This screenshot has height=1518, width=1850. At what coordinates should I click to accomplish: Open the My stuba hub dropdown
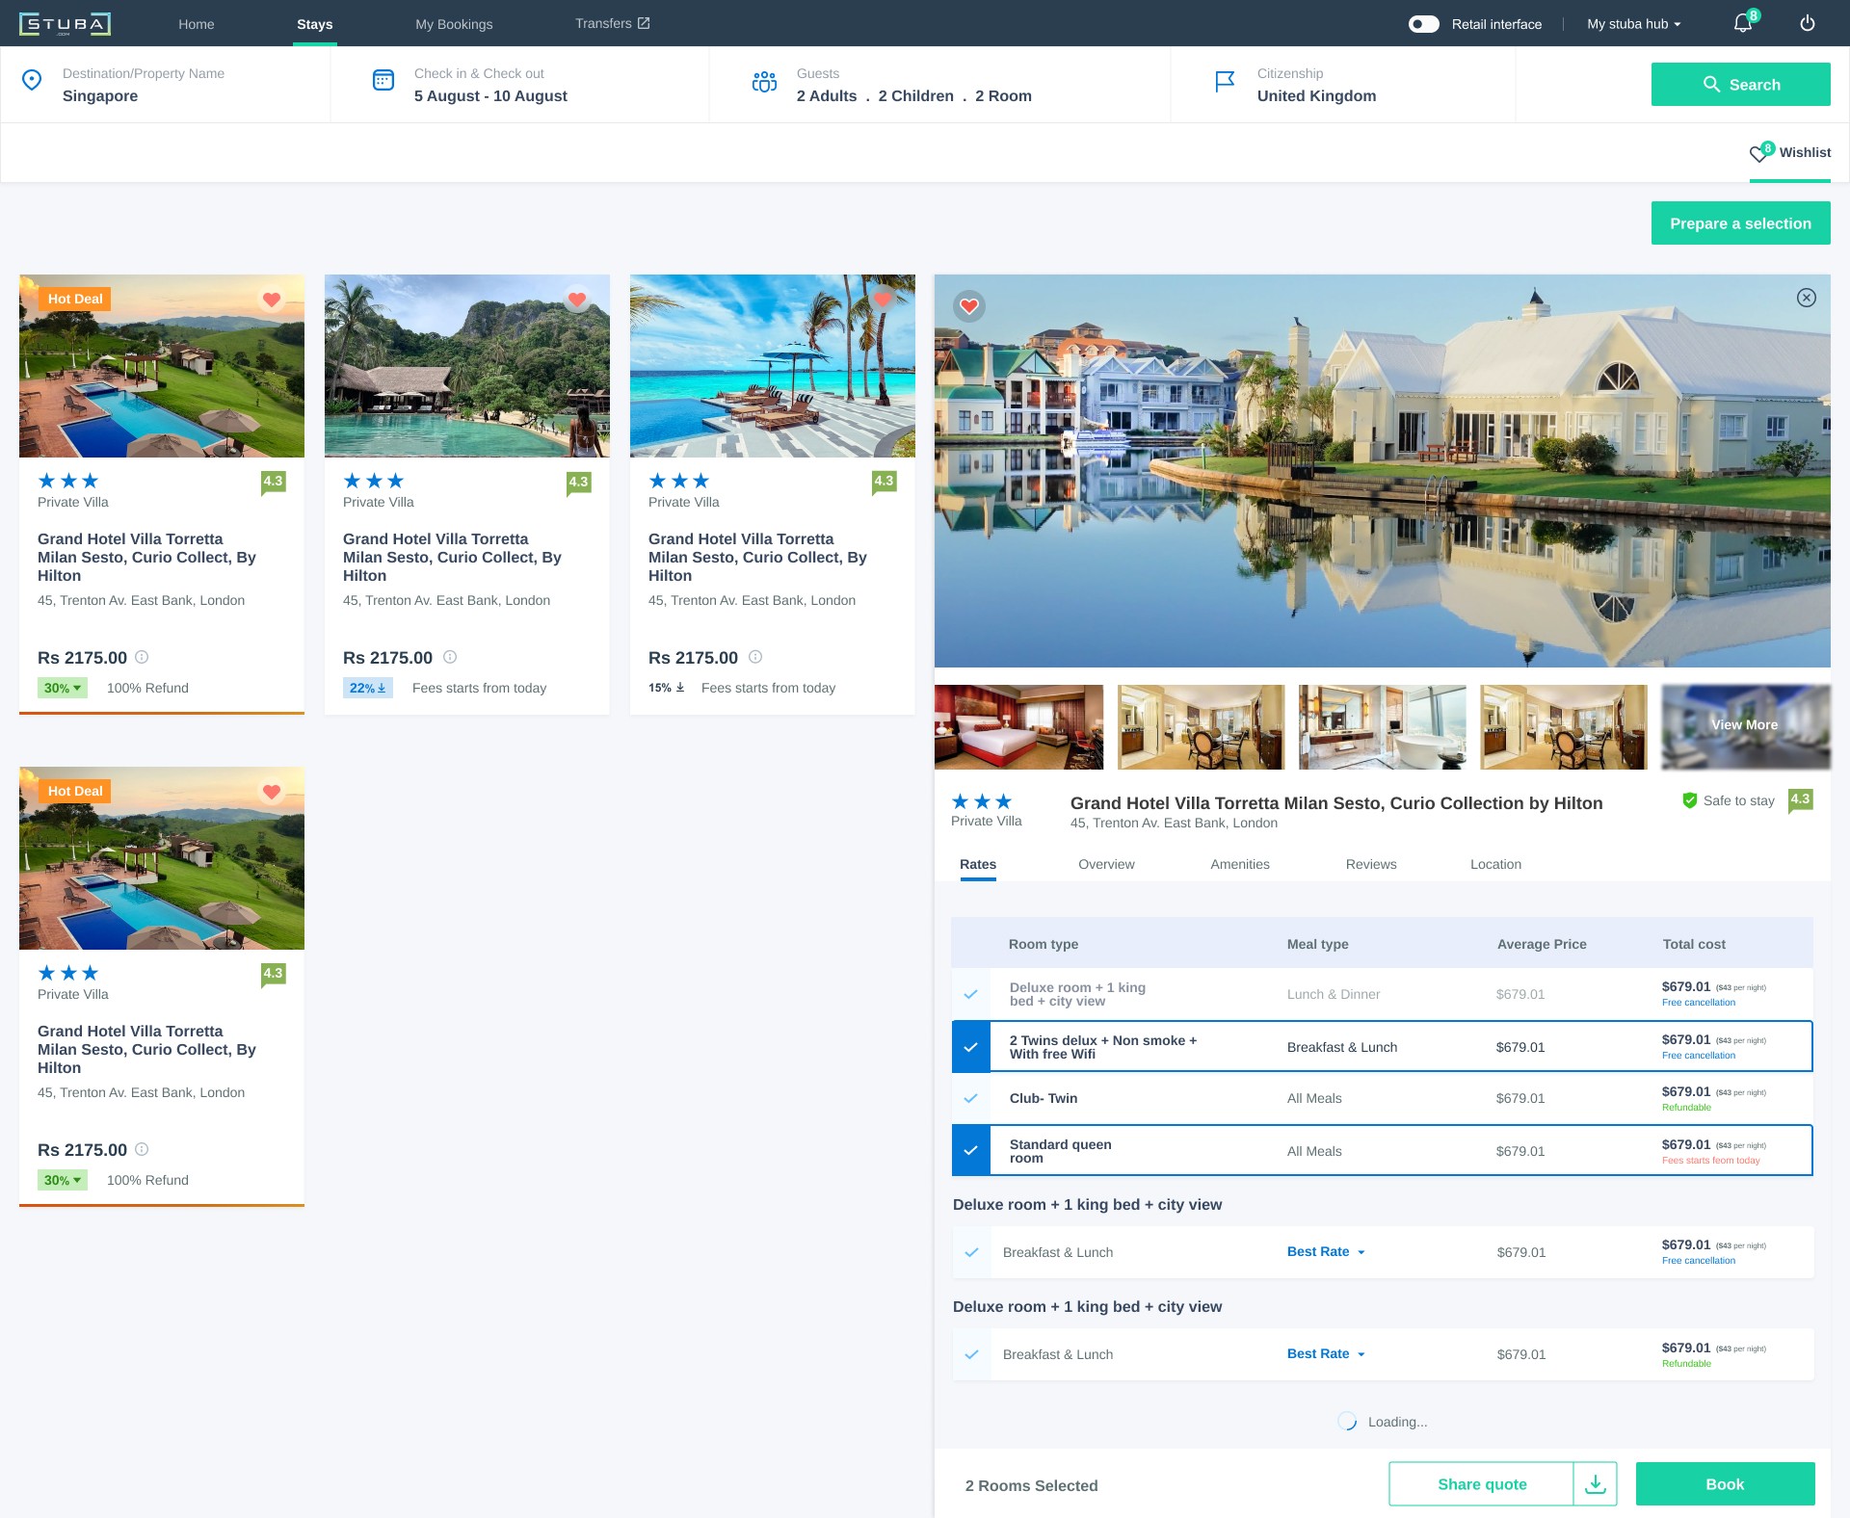(x=1633, y=24)
